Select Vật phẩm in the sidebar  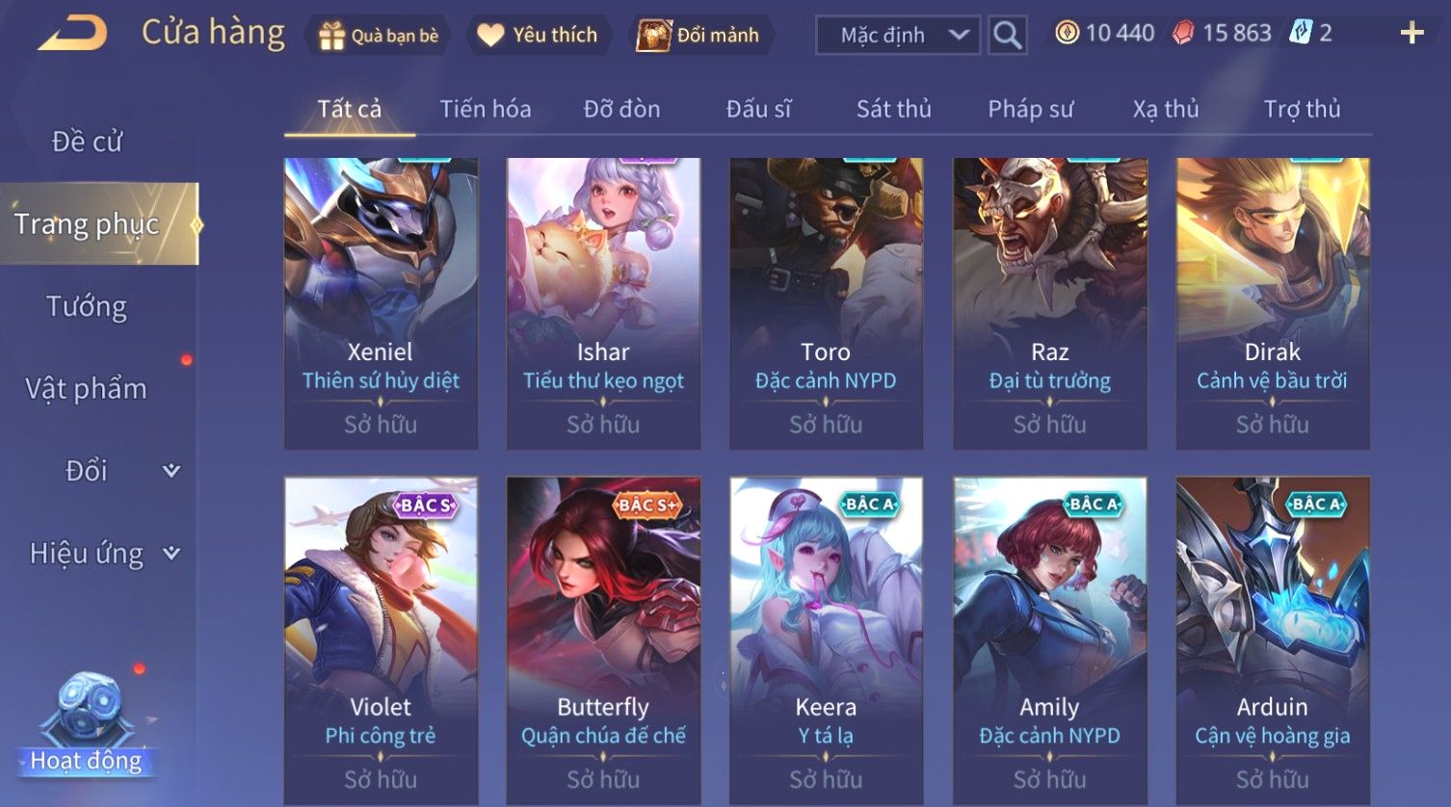(87, 389)
